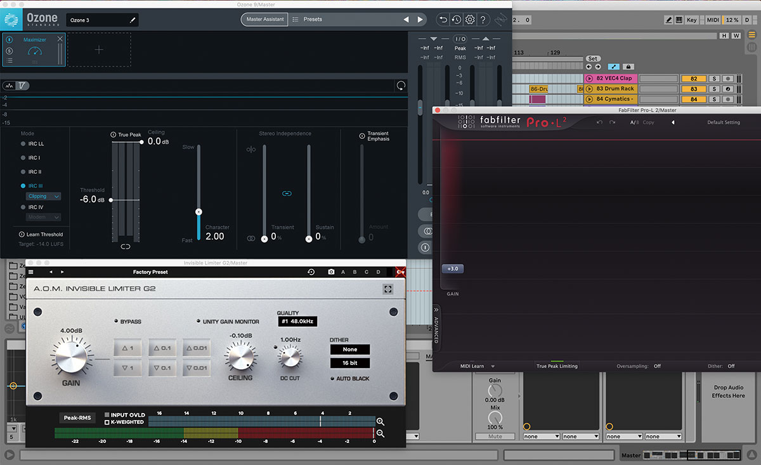This screenshot has width=761, height=465.
Task: Add a new module in empty Ozone slot
Action: [x=99, y=49]
